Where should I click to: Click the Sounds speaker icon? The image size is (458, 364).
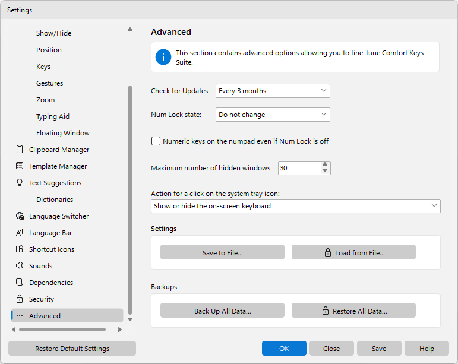(20, 265)
